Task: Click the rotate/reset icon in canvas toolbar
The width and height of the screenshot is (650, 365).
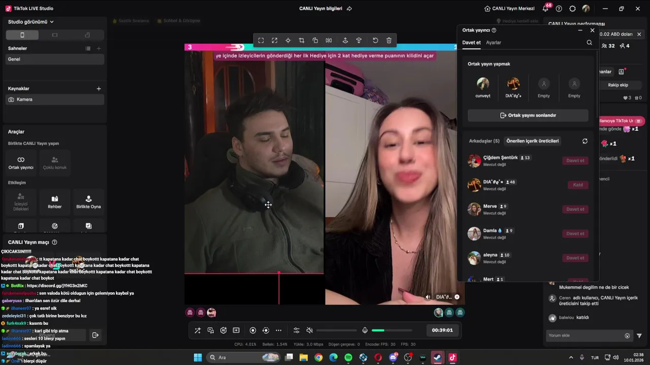Action: (x=375, y=41)
